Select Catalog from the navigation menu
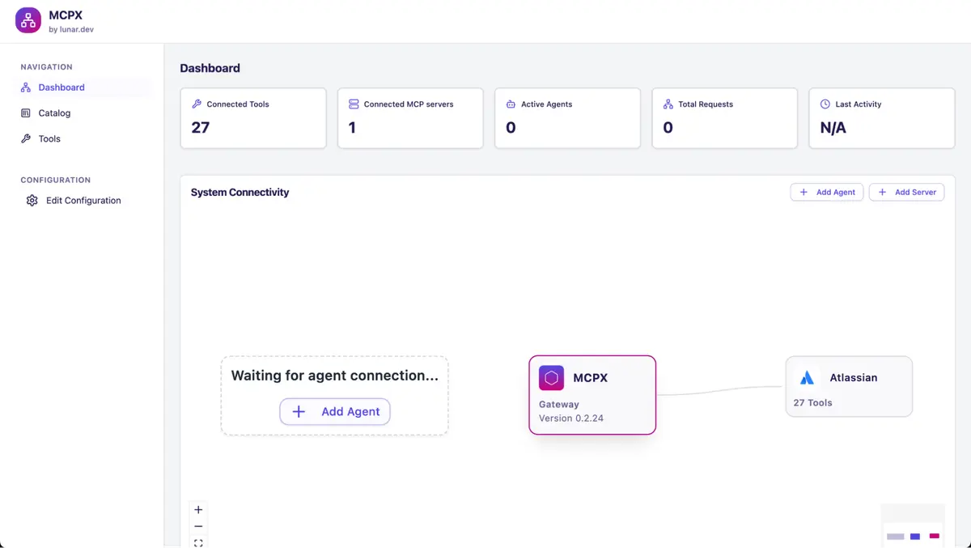971x548 pixels. click(53, 113)
